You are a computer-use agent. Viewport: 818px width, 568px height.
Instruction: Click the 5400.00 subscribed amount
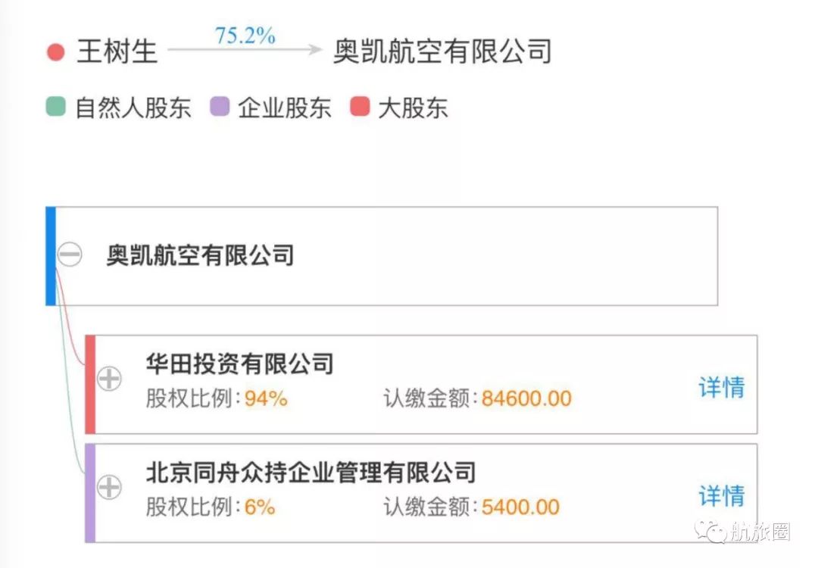(520, 507)
